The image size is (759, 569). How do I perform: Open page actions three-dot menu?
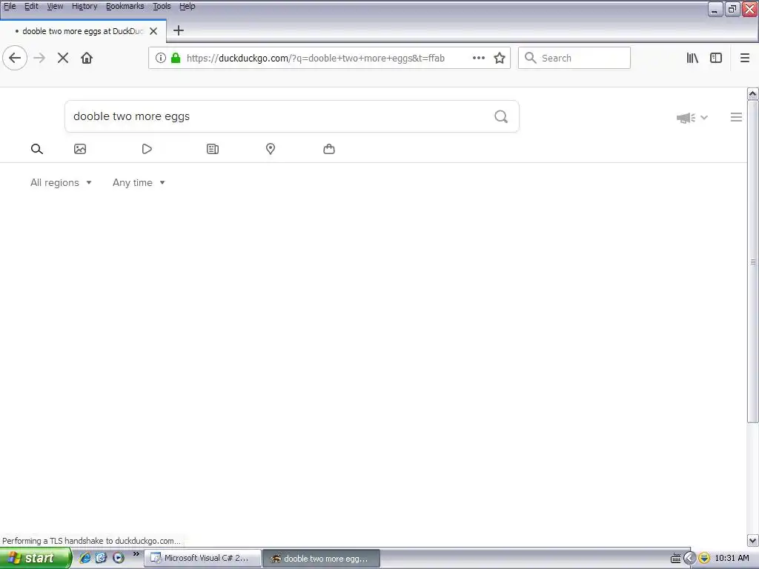point(479,58)
